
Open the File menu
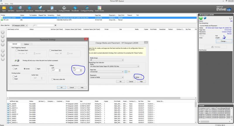[2, 4]
